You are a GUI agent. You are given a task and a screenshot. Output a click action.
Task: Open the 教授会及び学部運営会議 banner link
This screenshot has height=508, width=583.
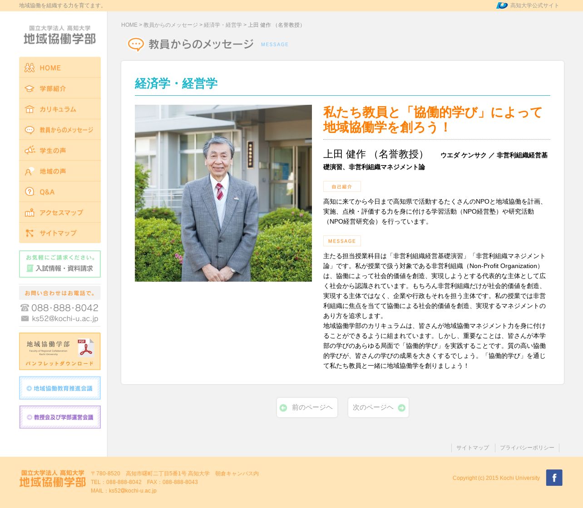[60, 417]
